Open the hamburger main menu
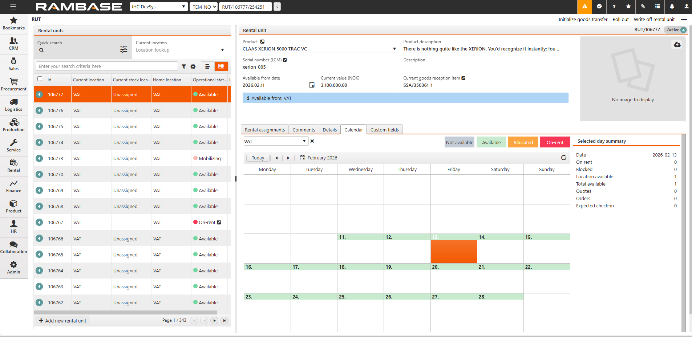 pyautogui.click(x=13, y=7)
